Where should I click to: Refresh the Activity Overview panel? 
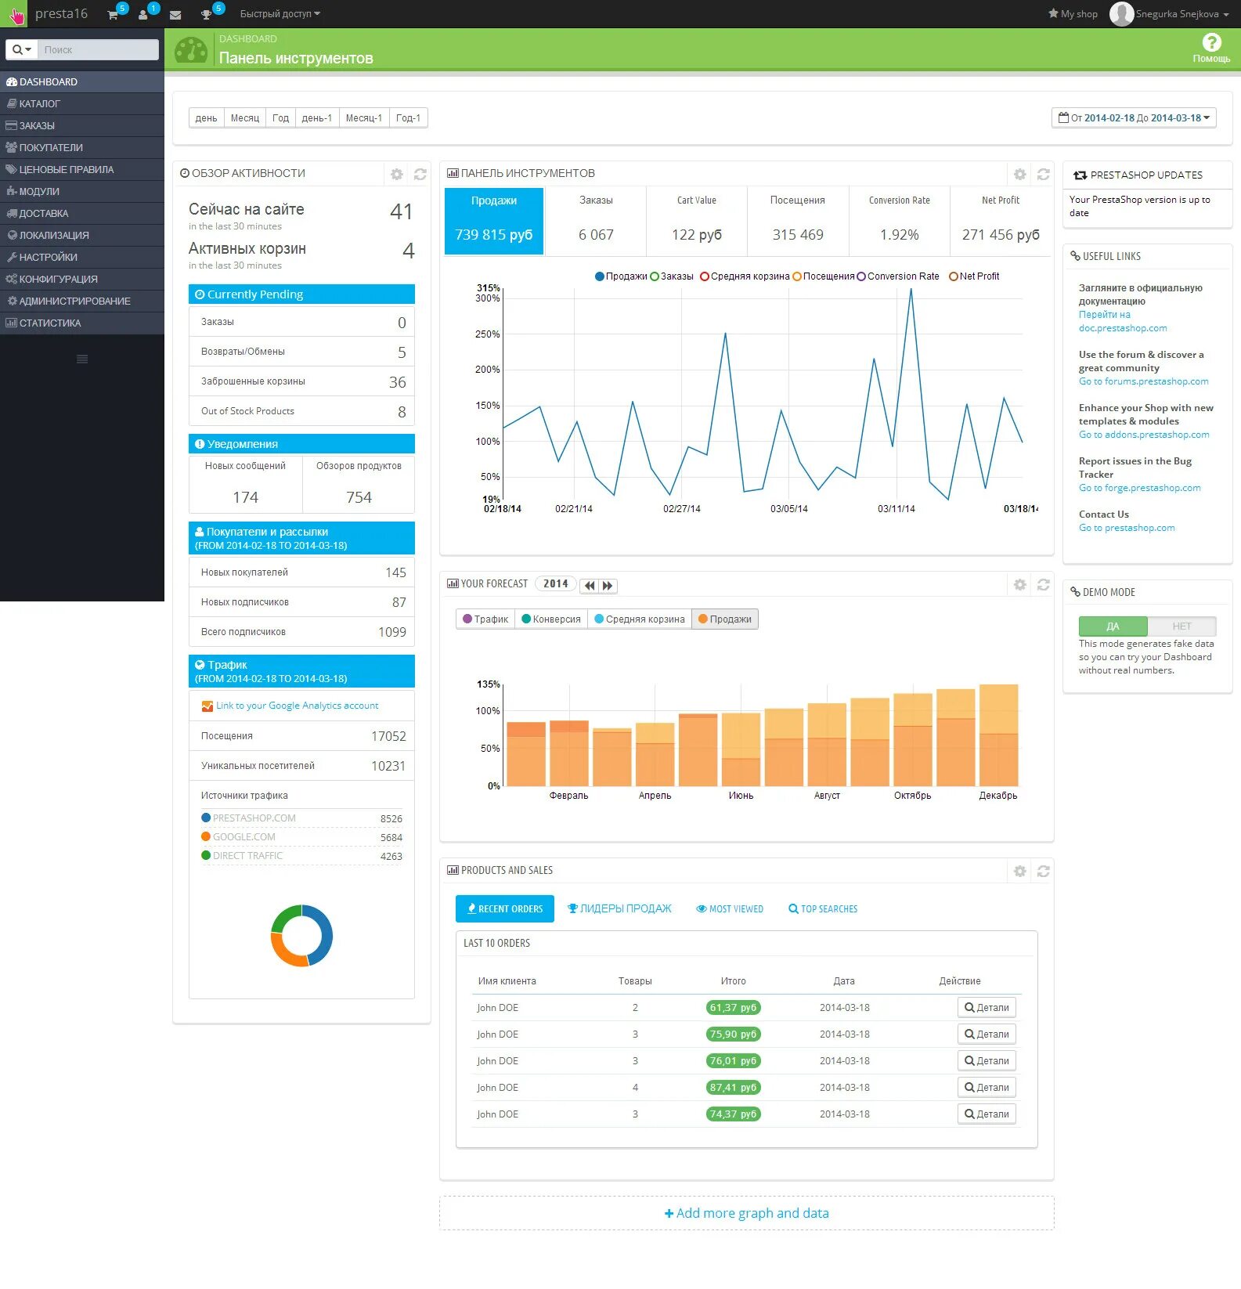click(420, 174)
